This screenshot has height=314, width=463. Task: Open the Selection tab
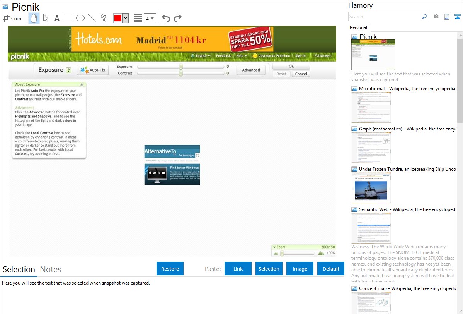(19, 269)
